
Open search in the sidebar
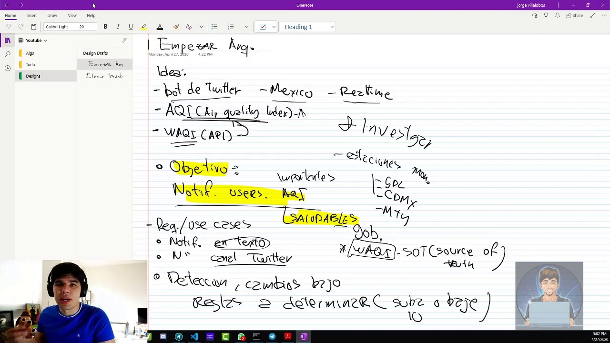pyautogui.click(x=8, y=54)
